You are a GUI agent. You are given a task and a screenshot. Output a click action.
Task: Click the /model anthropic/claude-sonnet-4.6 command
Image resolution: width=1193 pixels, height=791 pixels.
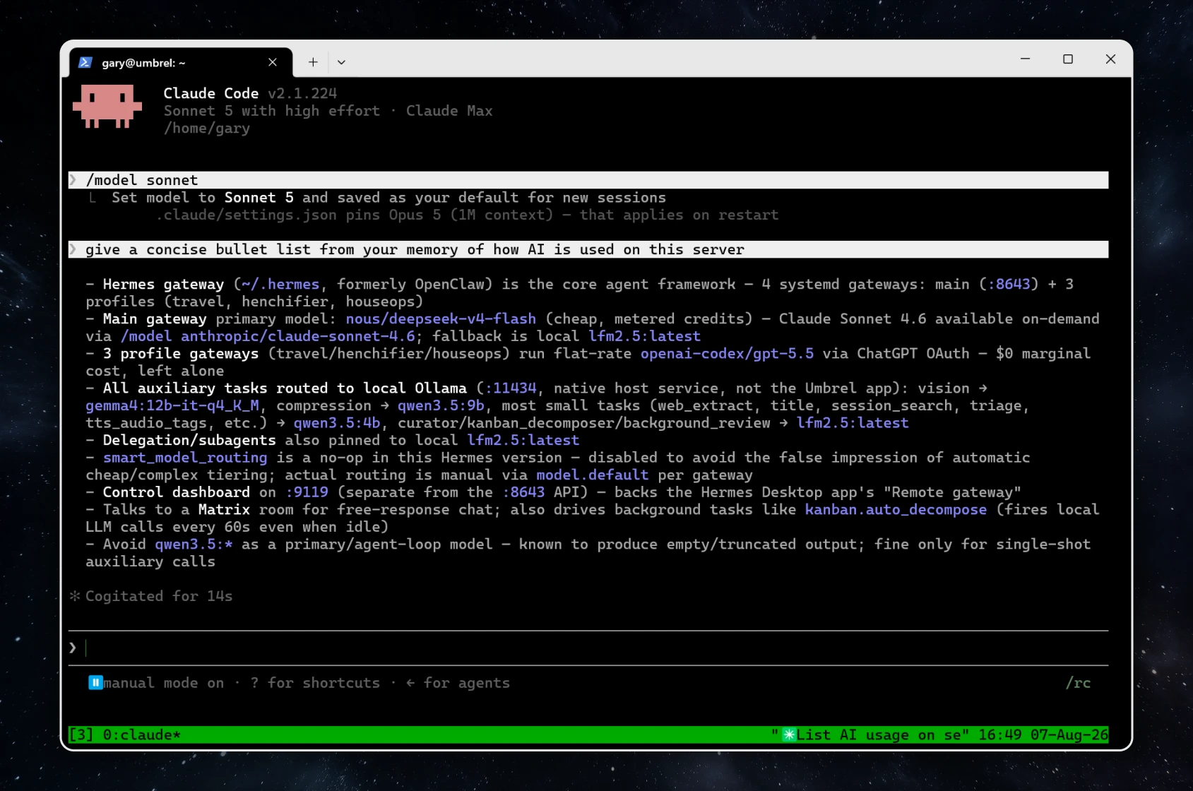pyautogui.click(x=268, y=336)
